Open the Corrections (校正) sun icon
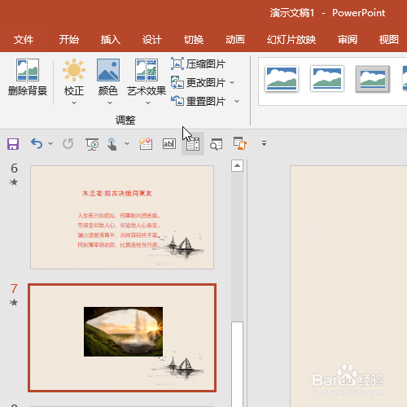This screenshot has width=407, height=407. (74, 70)
